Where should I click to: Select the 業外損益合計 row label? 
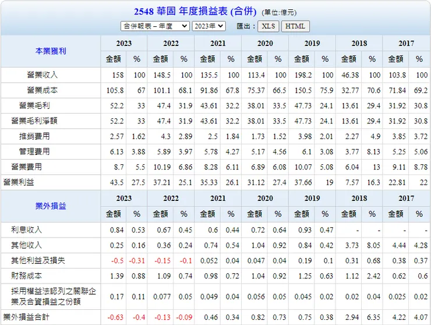point(26,317)
